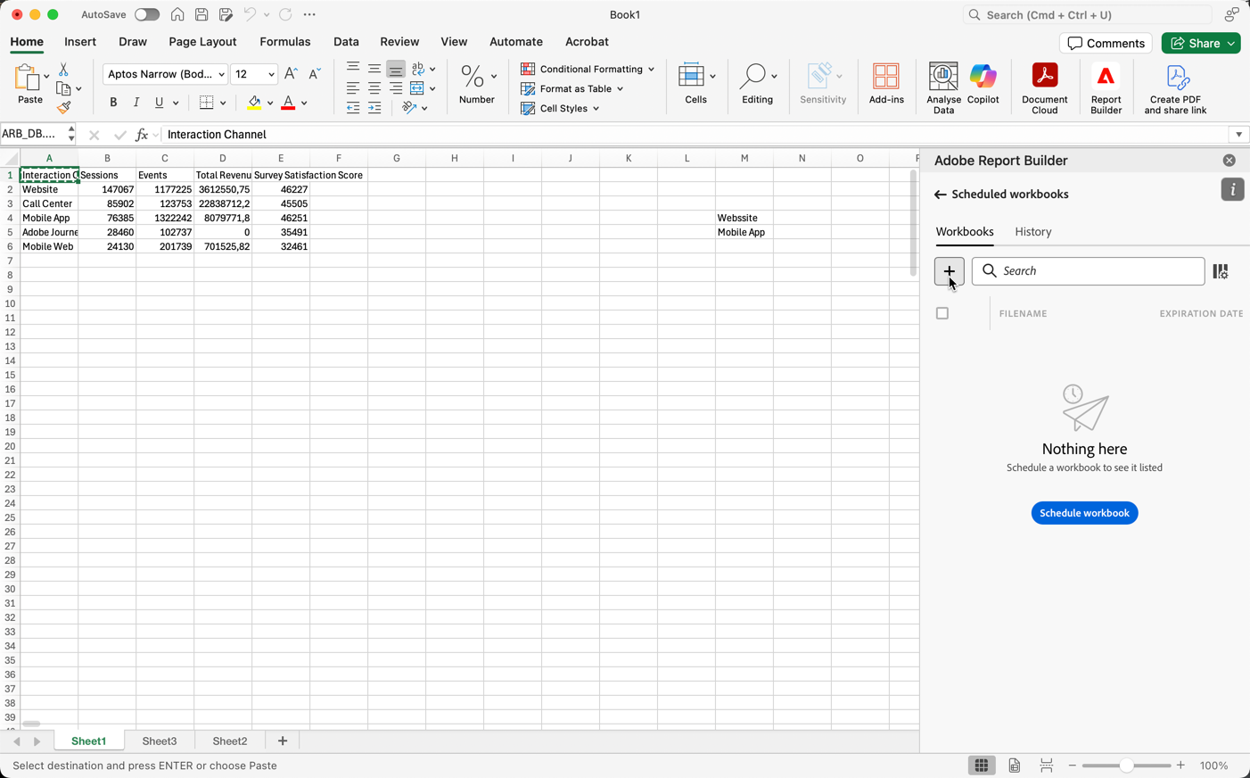Expand the formula bar

(x=1238, y=135)
